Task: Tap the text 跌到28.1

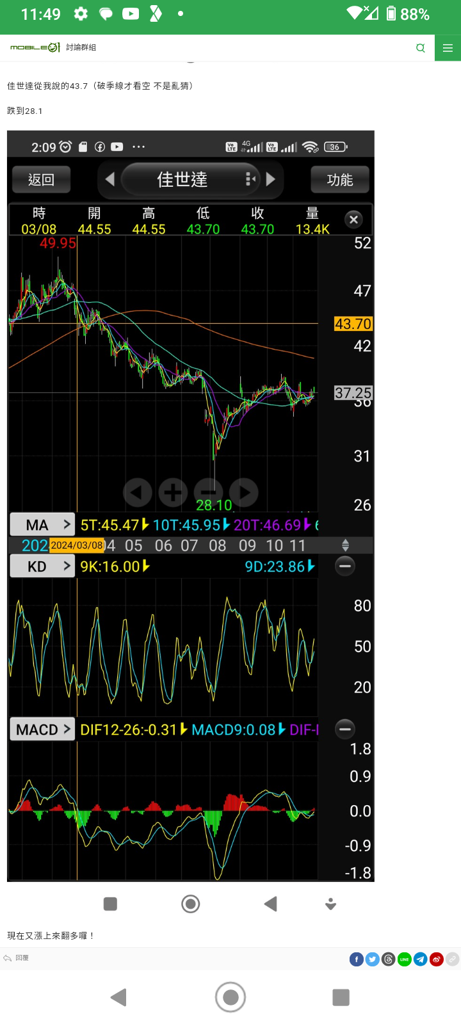Action: pos(25,111)
